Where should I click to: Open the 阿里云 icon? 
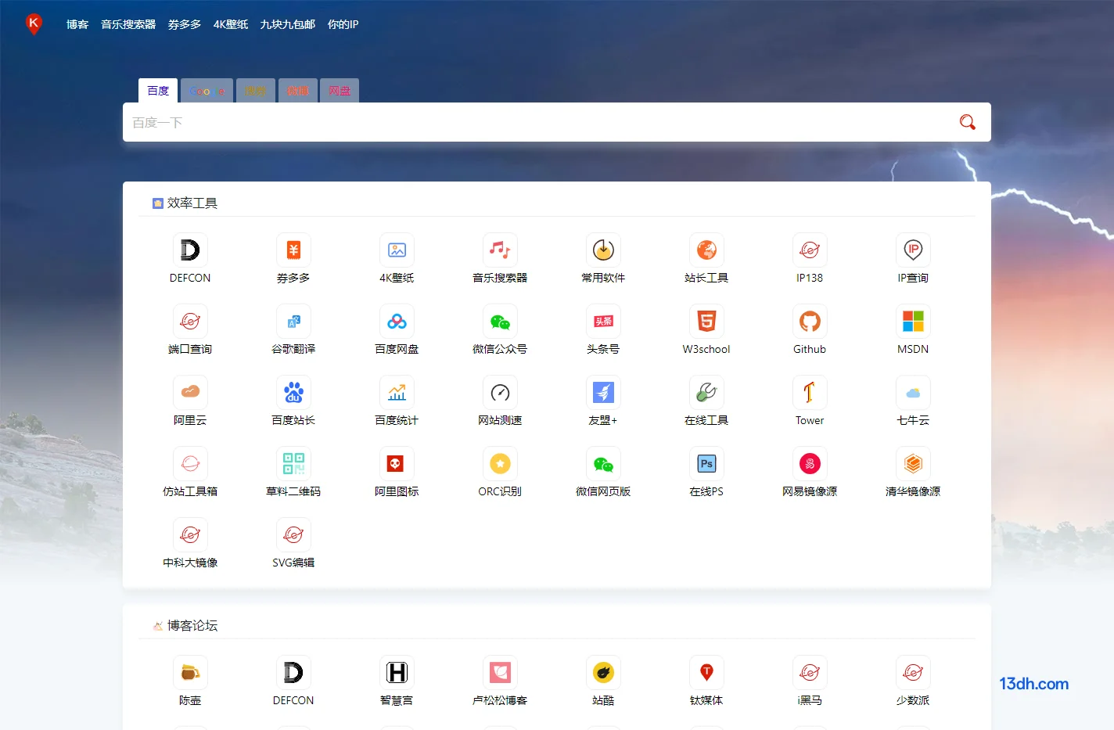point(190,393)
